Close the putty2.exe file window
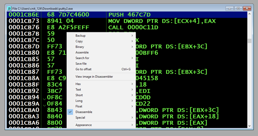This screenshot has height=136, width=258. coord(247,8)
